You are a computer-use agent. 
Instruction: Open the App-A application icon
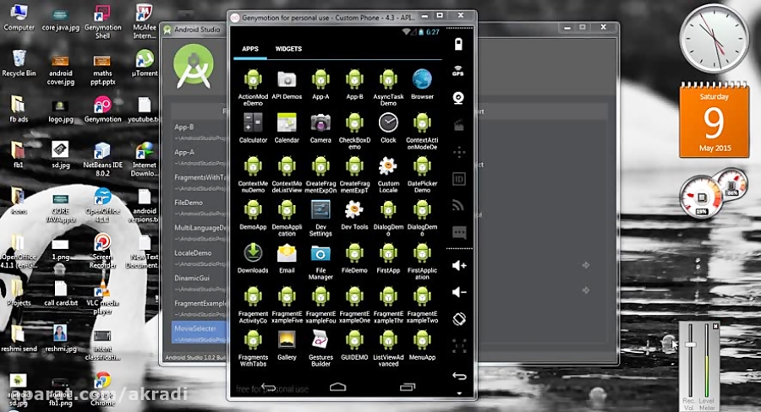tap(320, 84)
